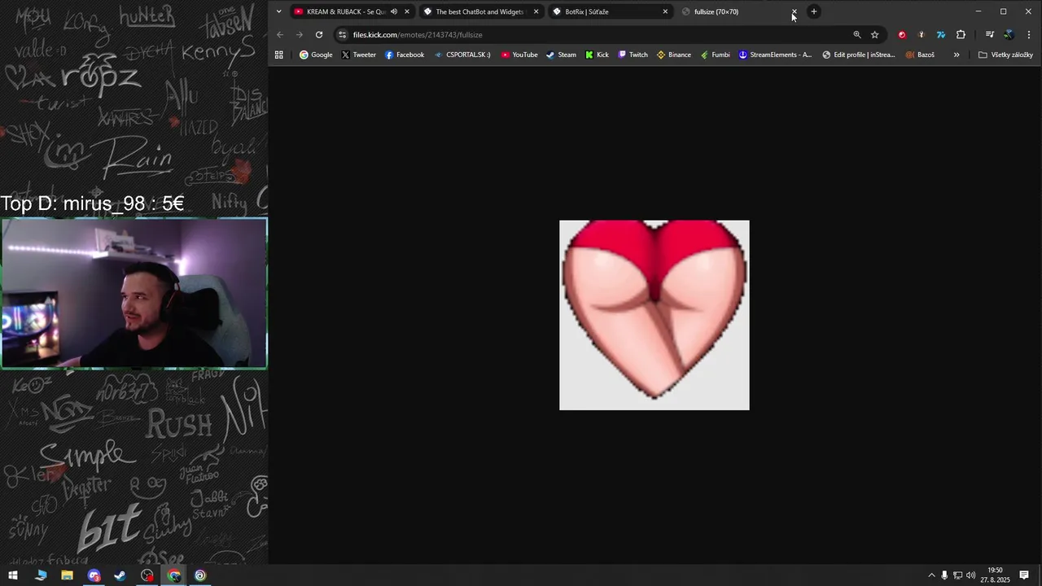Open the volume speaker icon in tray

[970, 575]
